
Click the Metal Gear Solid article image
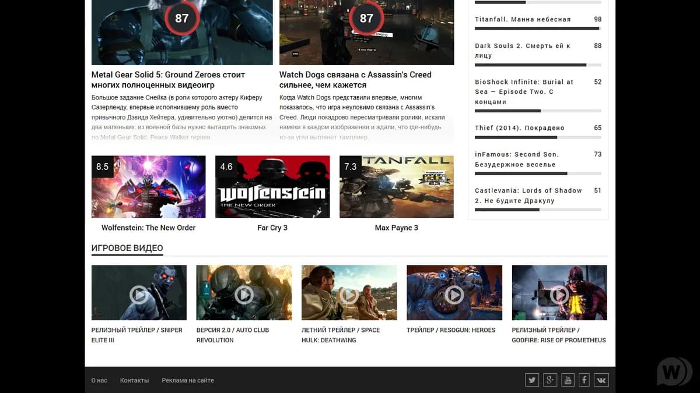[182, 33]
